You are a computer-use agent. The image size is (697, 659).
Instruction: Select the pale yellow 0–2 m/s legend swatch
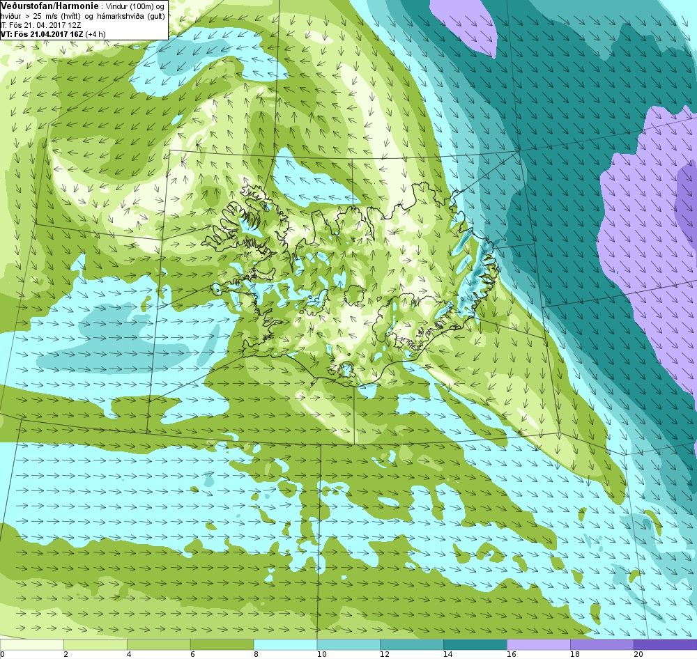coord(32,644)
